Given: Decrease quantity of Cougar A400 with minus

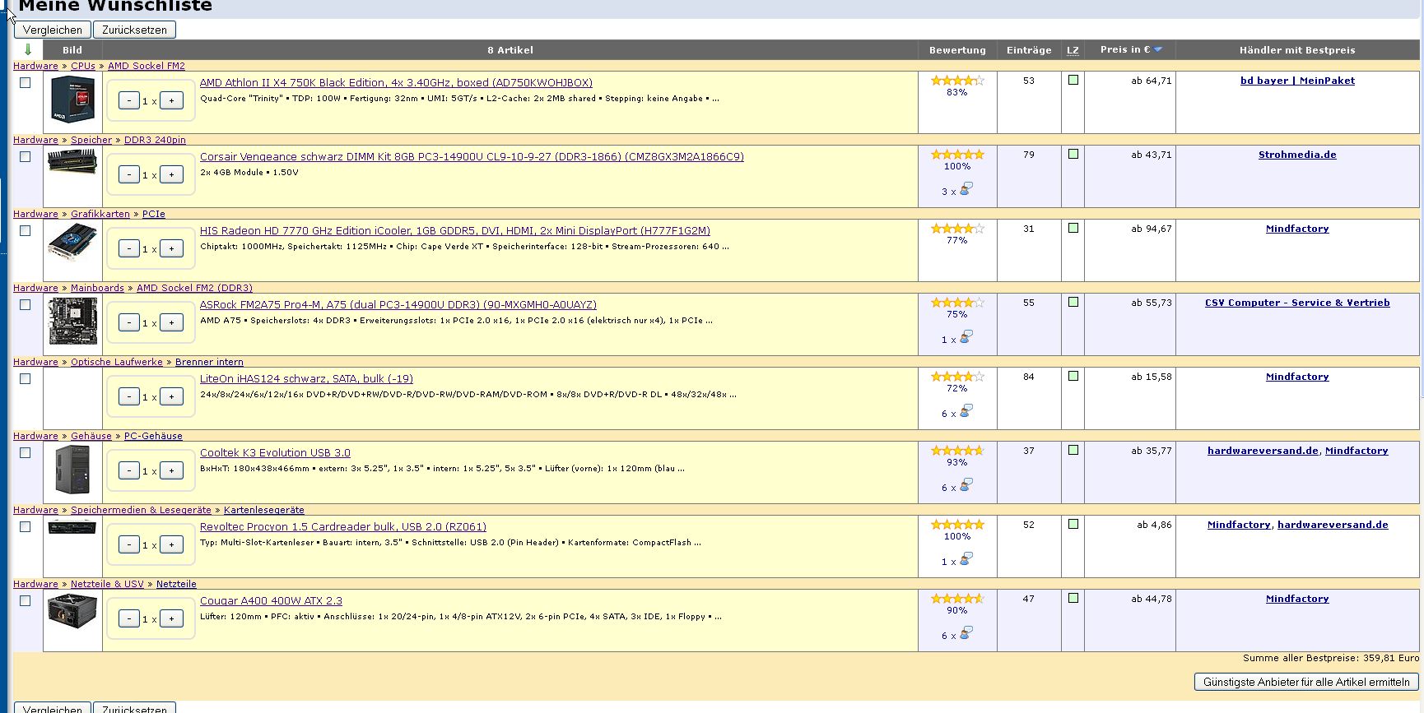Looking at the screenshot, I should (129, 618).
